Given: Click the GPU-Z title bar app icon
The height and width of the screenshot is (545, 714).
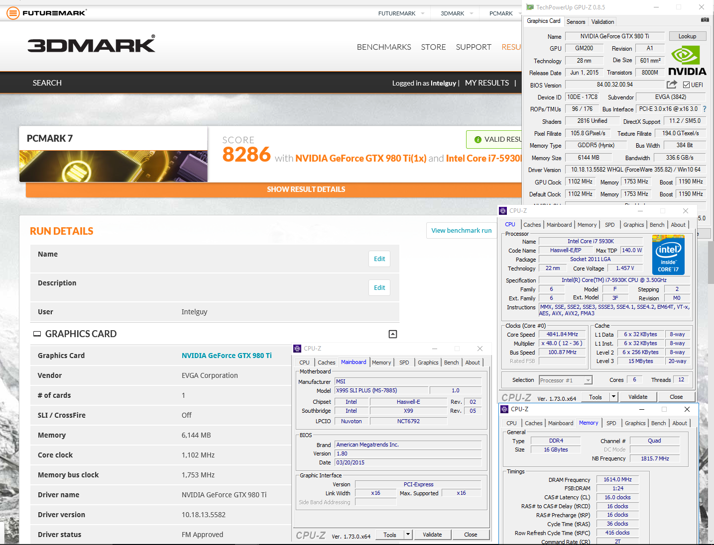Looking at the screenshot, I should [x=530, y=7].
